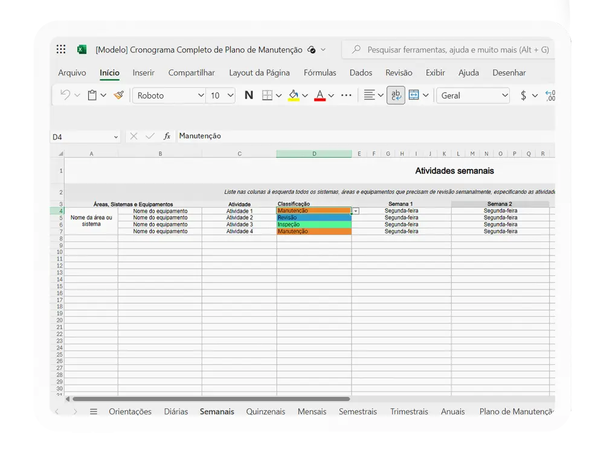Click the Arquivo file menu

tap(72, 72)
